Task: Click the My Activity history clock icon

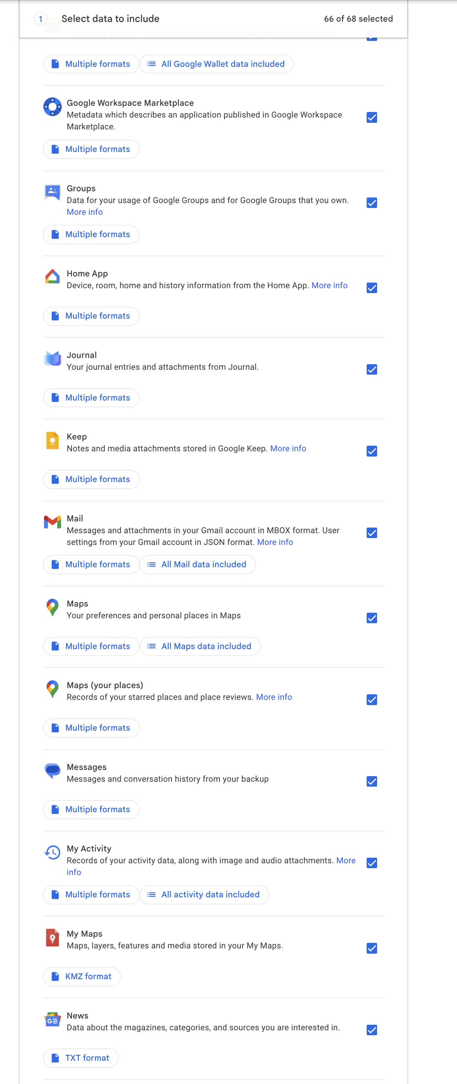Action: 53,852
